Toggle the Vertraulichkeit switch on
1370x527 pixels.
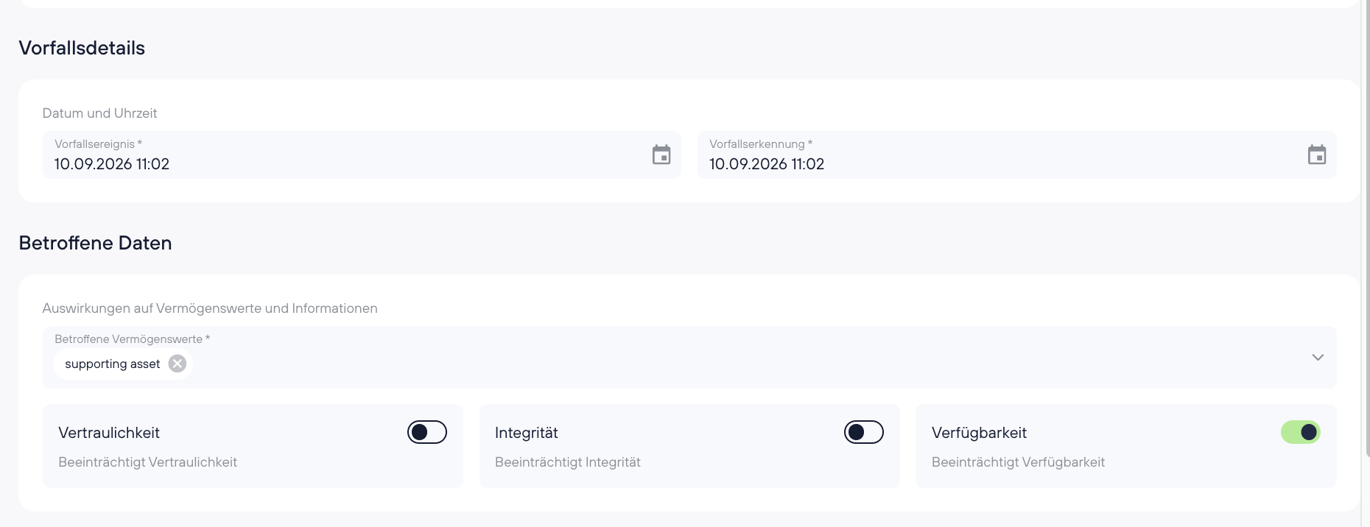(x=427, y=432)
